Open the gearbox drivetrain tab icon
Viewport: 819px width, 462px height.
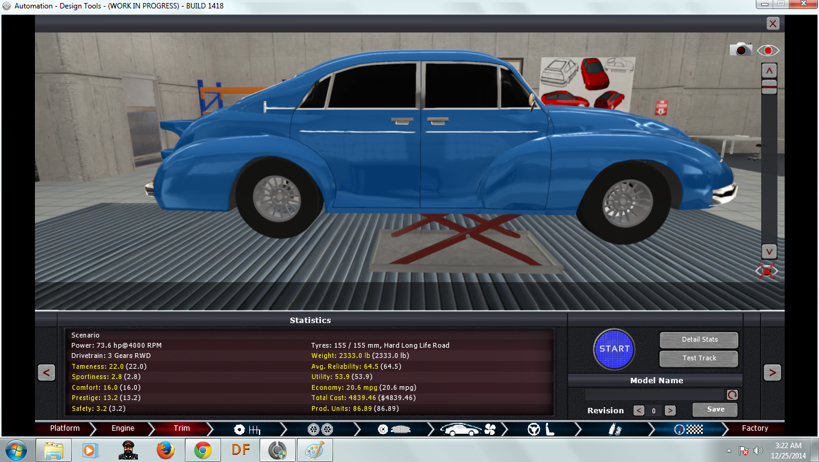[x=247, y=429]
